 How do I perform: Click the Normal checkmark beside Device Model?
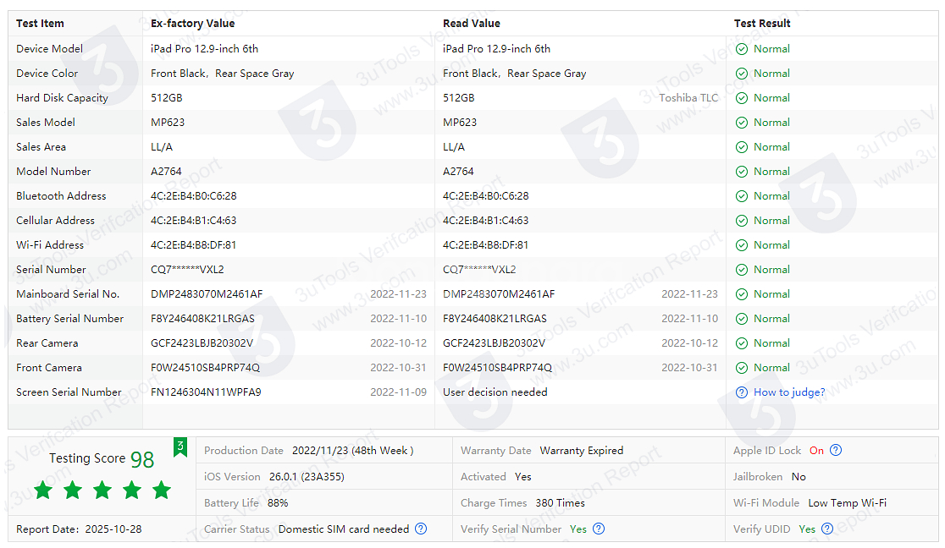741,48
